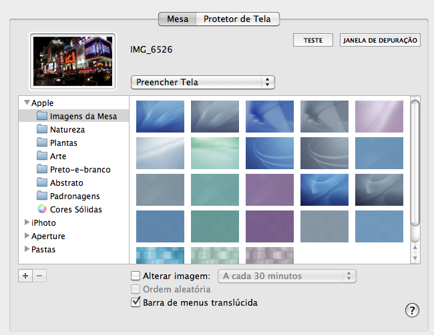Pick the grey-blue wallpaper starting third row
The width and height of the screenshot is (434, 335).
click(x=160, y=190)
